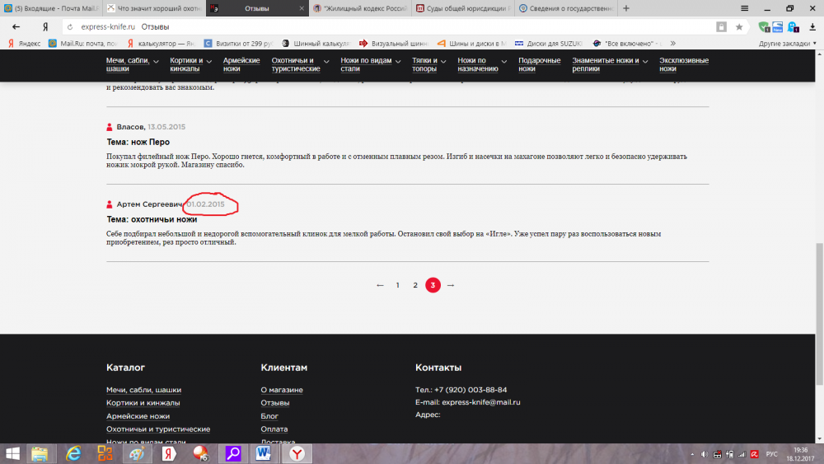This screenshot has height=464, width=824.
Task: Launch Microsoft Word from the taskbar
Action: 265,452
